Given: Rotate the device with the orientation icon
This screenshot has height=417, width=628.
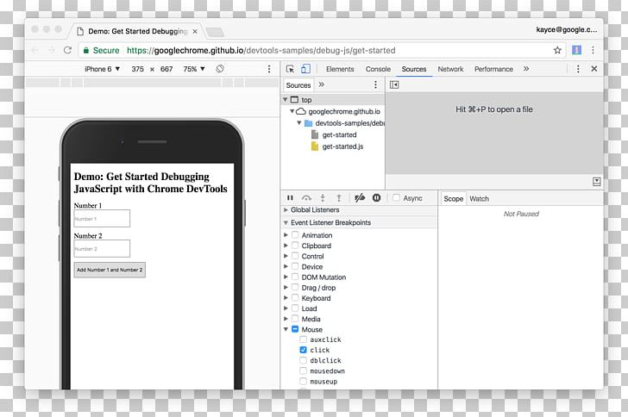Looking at the screenshot, I should (220, 69).
